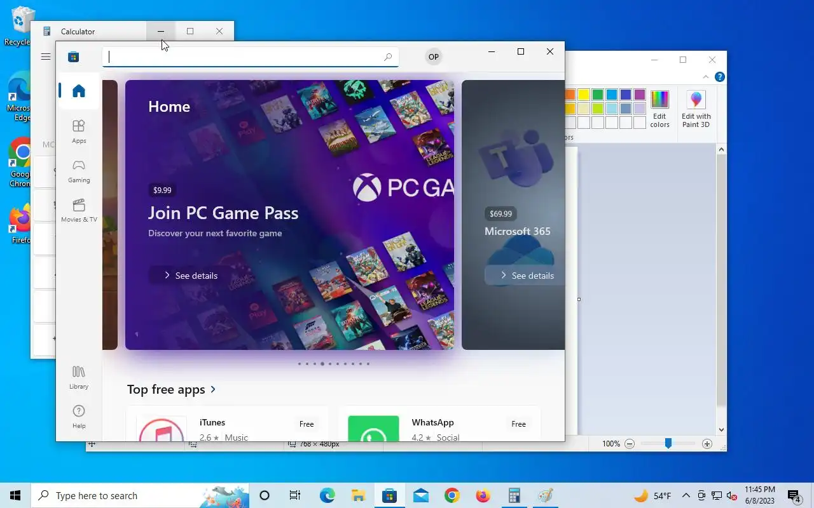814x508 pixels.
Task: Open Help in Microsoft Store
Action: [x=79, y=417]
